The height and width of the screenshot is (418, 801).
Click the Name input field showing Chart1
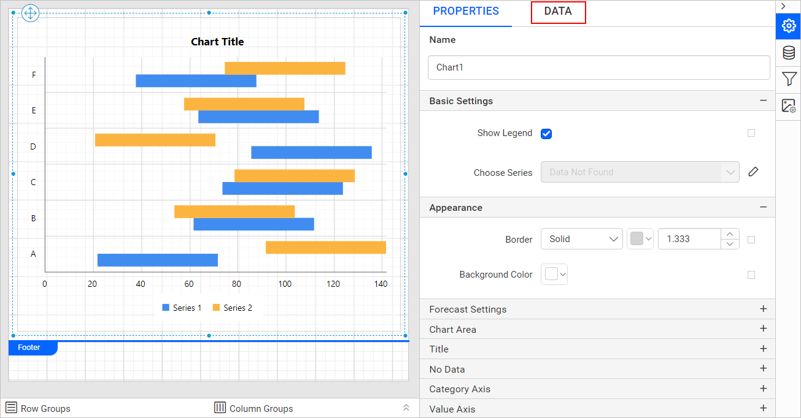(x=598, y=67)
